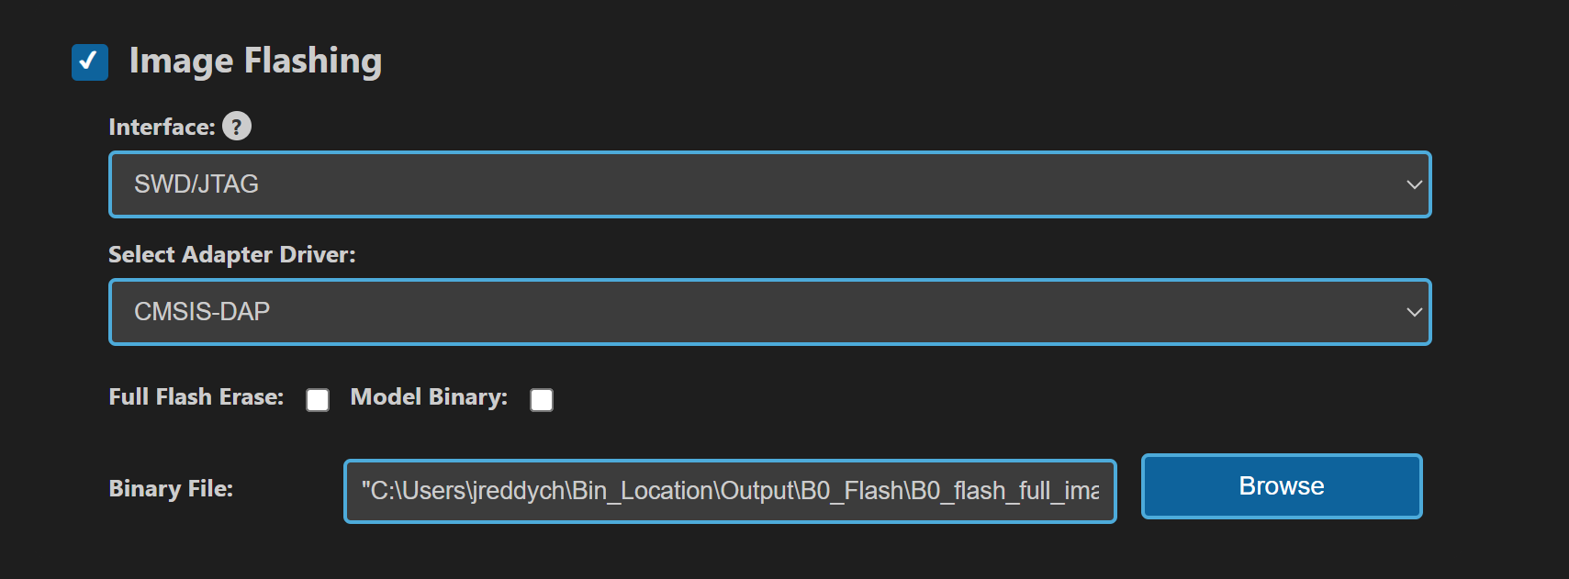This screenshot has height=579, width=1569.
Task: Click the Interface label
Action: (162, 127)
